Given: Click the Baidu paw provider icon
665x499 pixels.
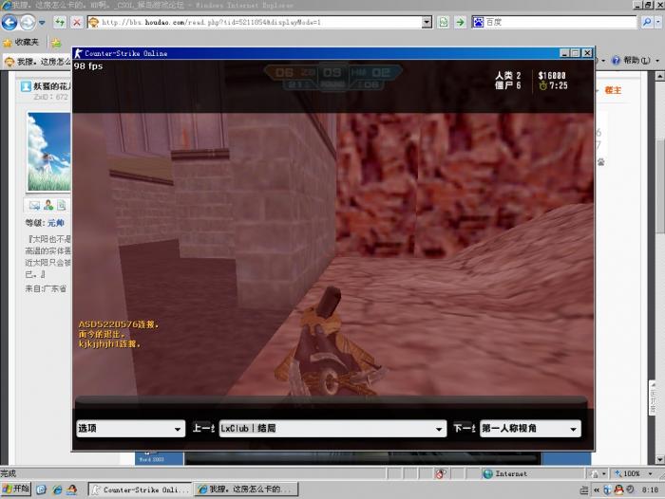Looking at the screenshot, I should (x=478, y=22).
